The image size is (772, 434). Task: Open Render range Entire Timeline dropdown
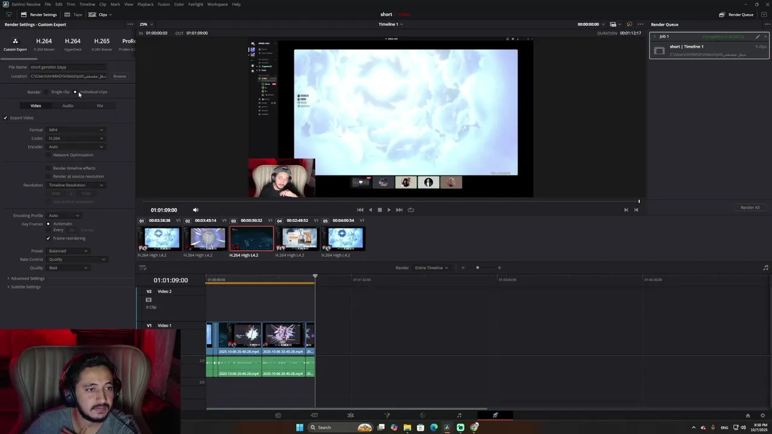click(x=431, y=268)
